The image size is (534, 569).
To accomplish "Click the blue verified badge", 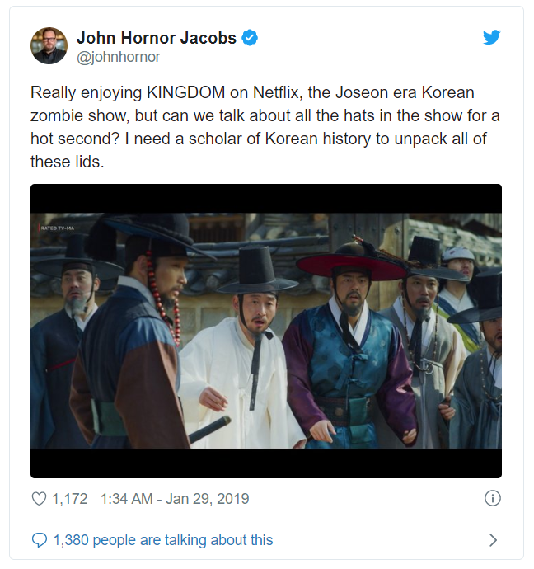I will click(x=250, y=38).
